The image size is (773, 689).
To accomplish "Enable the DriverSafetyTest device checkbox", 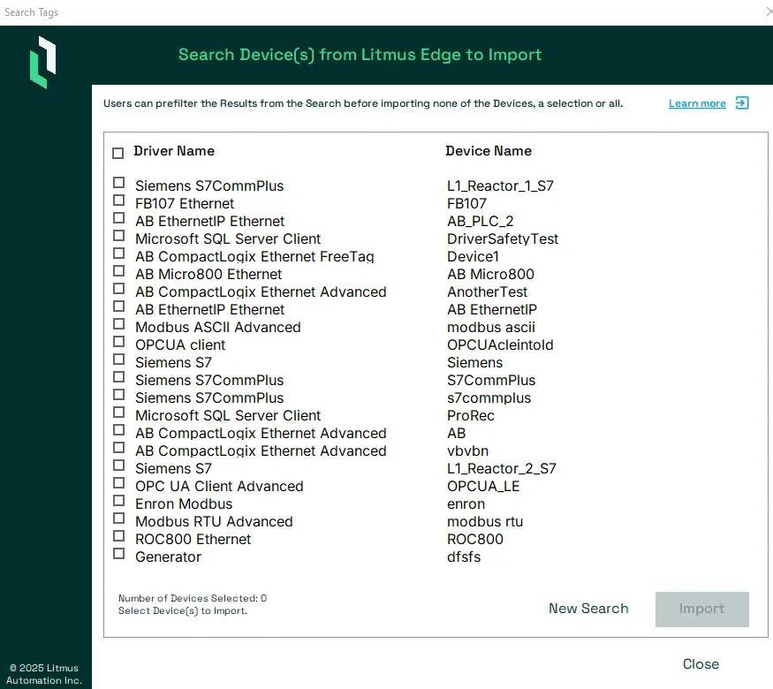I will tap(118, 236).
